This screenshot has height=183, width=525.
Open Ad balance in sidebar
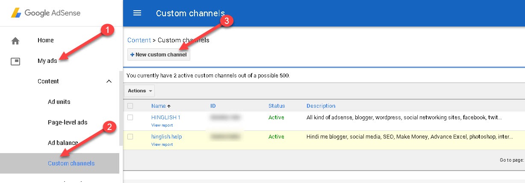[x=63, y=143]
